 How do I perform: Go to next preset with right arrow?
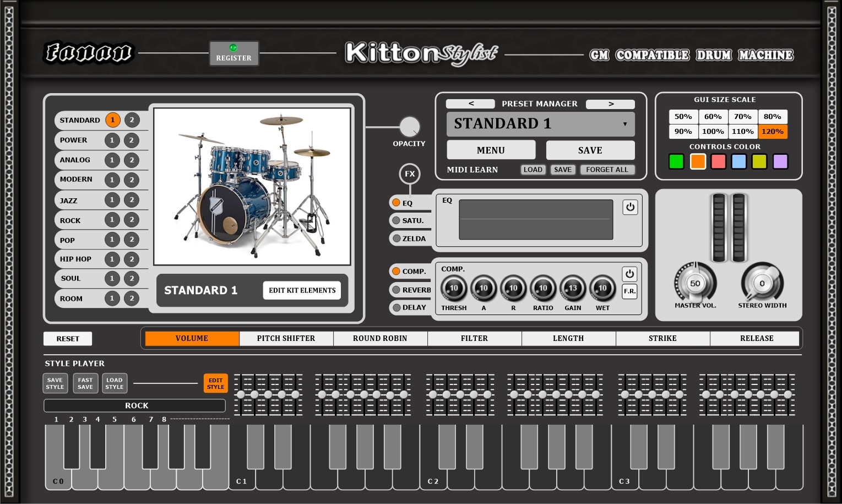pos(610,104)
